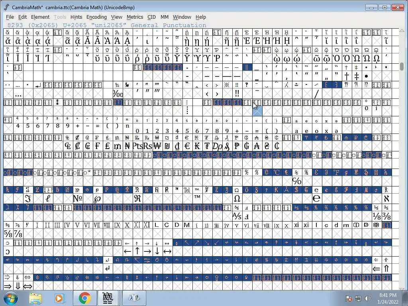The height and width of the screenshot is (306, 408).
Task: Select the downwards arrow ↓ glyph cell
Action: coord(157,251)
